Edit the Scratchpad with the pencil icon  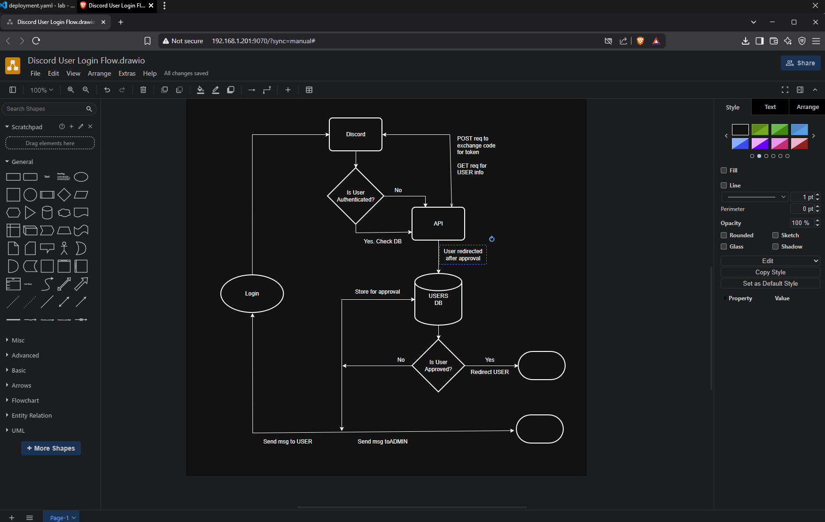pyautogui.click(x=81, y=126)
